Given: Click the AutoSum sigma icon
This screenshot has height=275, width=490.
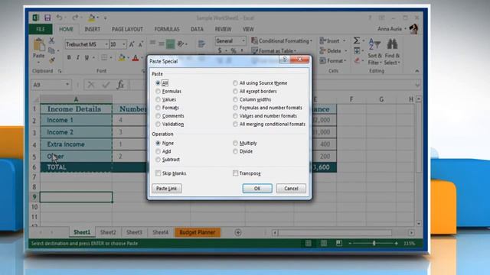Looking at the screenshot, I should click(x=357, y=40).
